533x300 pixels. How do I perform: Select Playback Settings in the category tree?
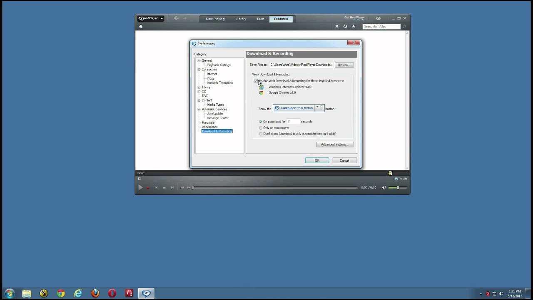(x=219, y=65)
